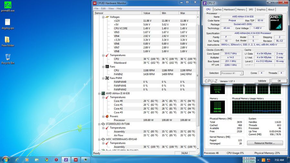Screen dimensions: 290x163
Task: Click the Voltages lightning icon
Action: point(107,17)
